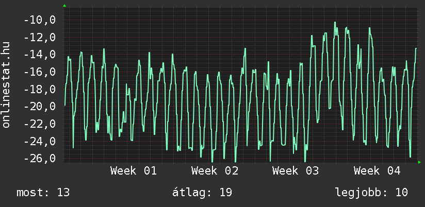This screenshot has height=207, width=425.
Task: Click the -12,0 y-axis label
Action: 40,38
